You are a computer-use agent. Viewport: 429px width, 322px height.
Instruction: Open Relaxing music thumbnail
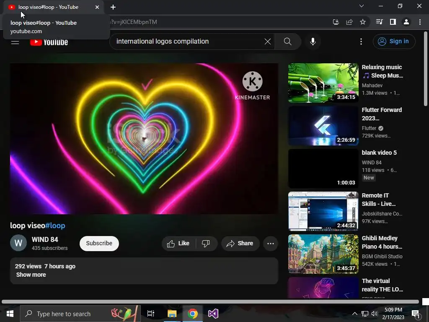[323, 83]
